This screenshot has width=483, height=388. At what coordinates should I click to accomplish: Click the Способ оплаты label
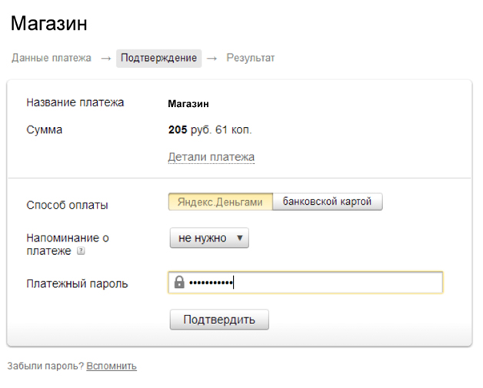[x=67, y=205]
